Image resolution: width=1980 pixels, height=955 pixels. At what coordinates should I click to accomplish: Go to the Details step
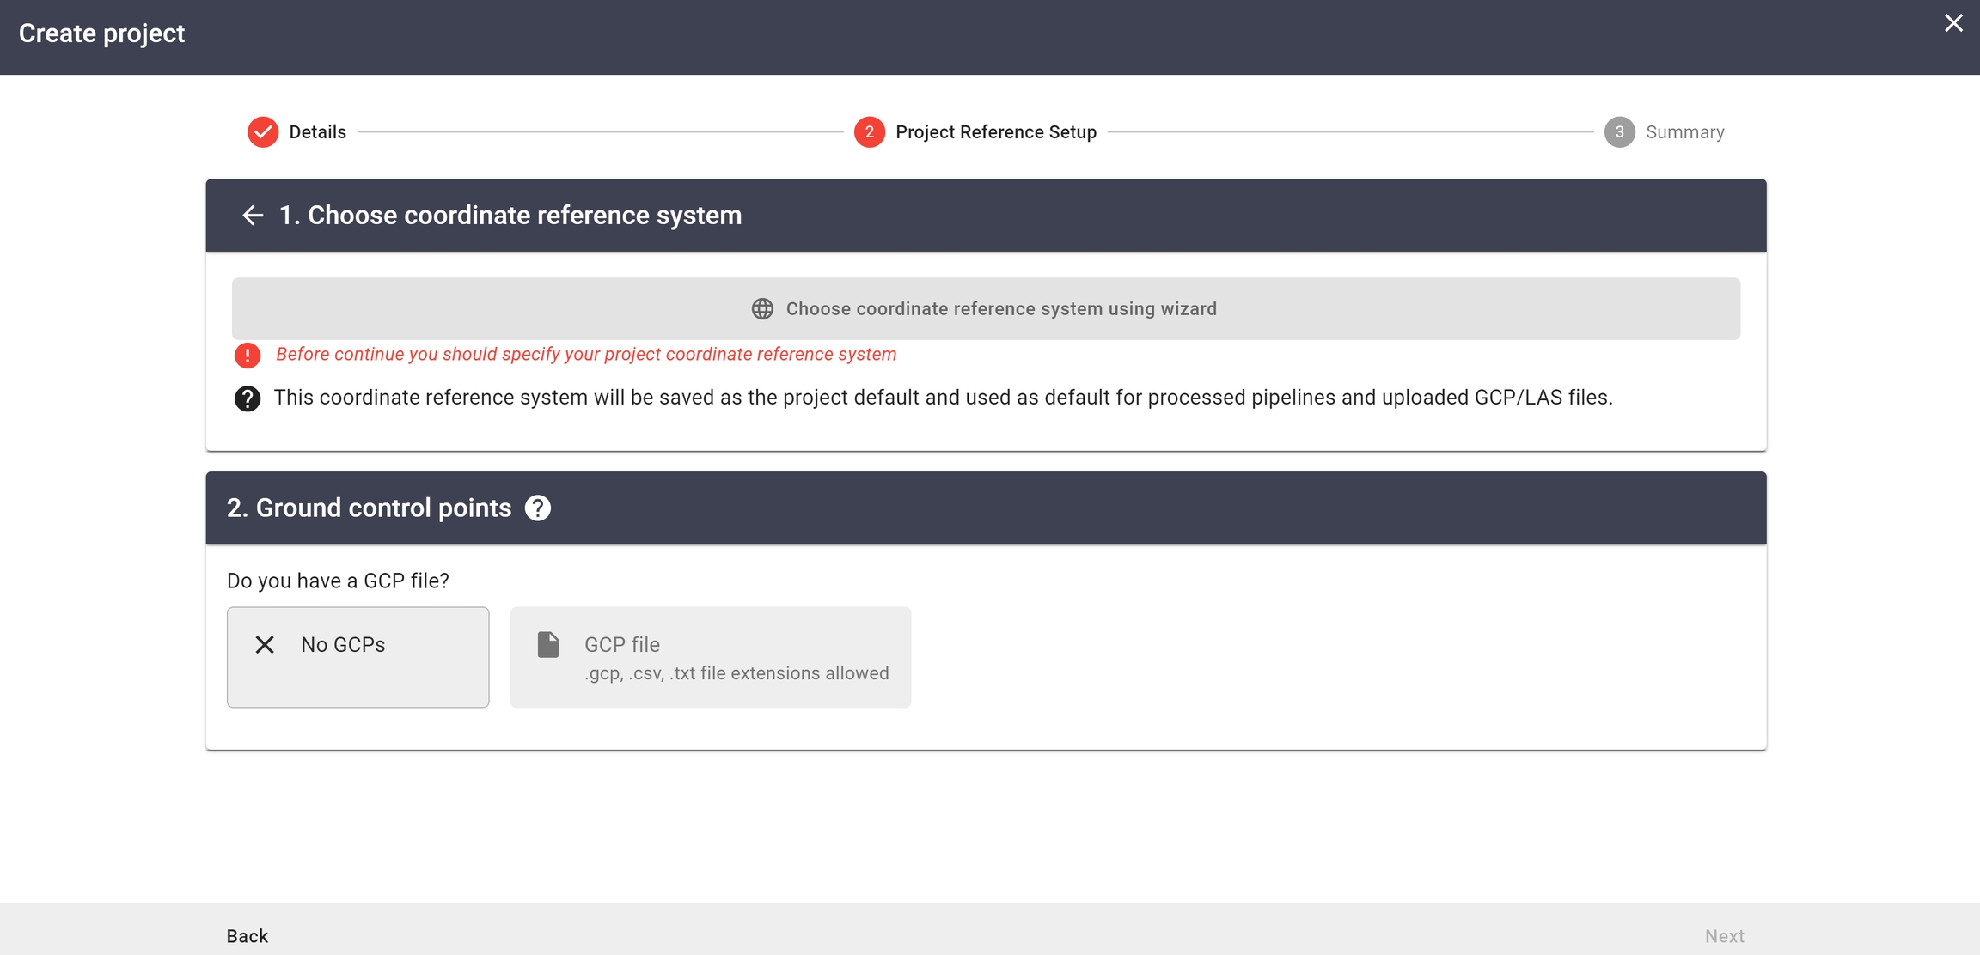click(x=297, y=132)
